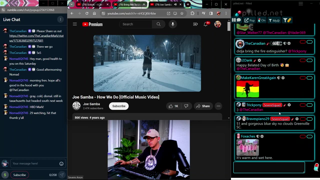
Task: Open the browser tab search dropdown
Action: pos(71,4)
